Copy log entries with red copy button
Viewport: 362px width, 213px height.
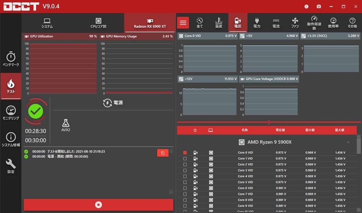[163, 153]
